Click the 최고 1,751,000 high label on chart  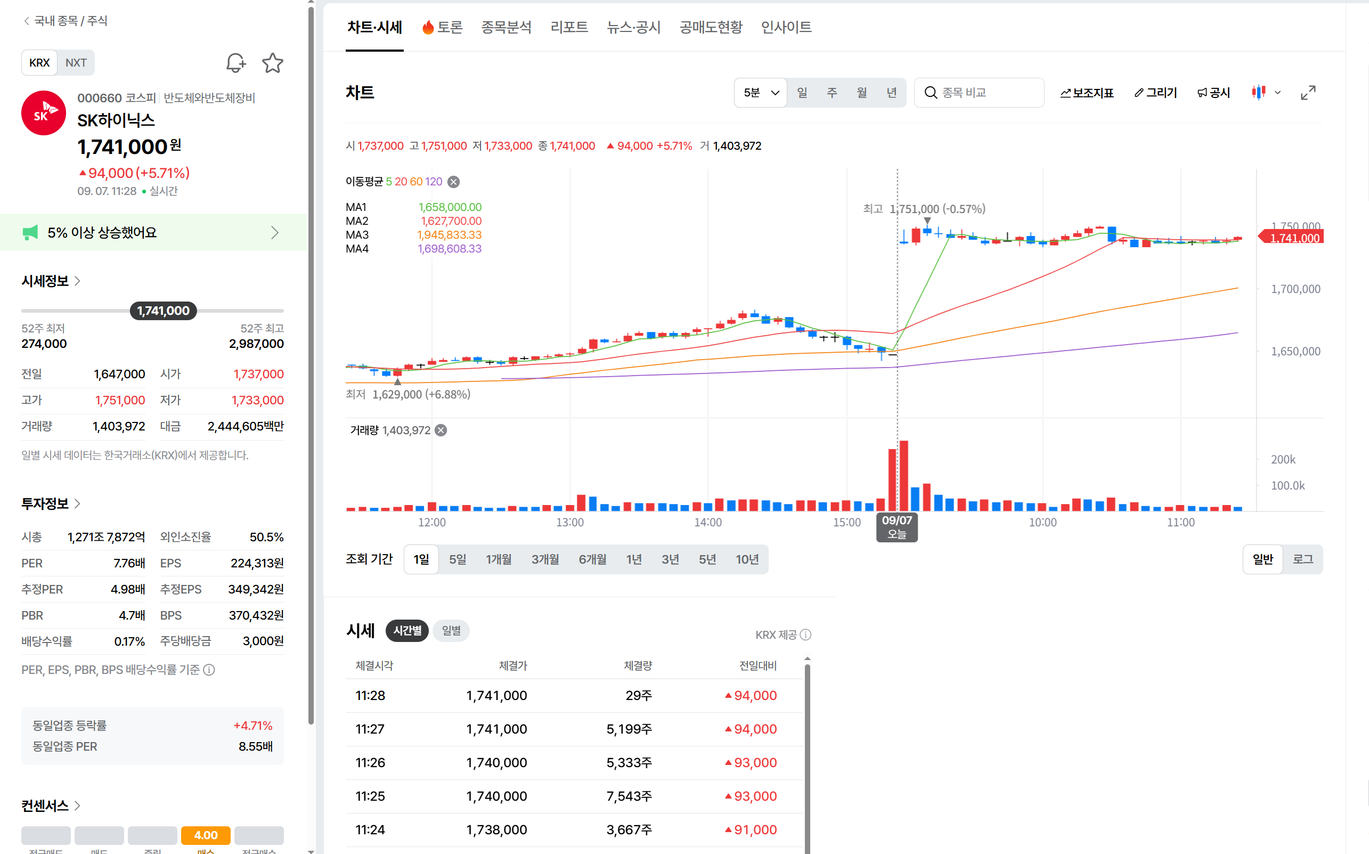(x=924, y=209)
